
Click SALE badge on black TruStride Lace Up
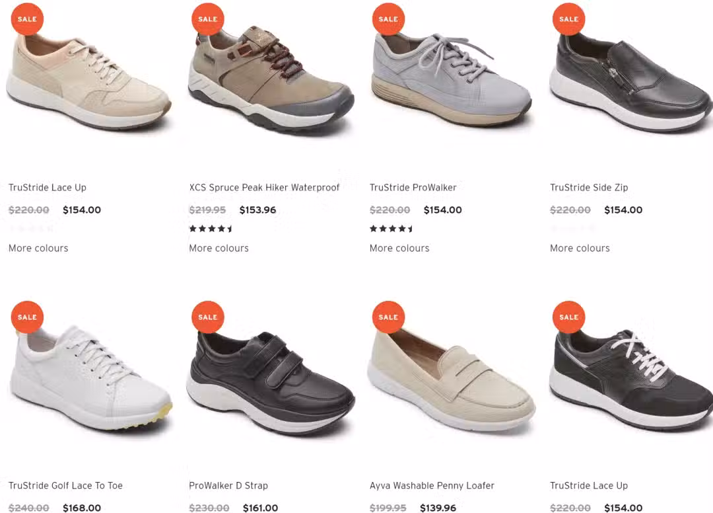(x=569, y=317)
